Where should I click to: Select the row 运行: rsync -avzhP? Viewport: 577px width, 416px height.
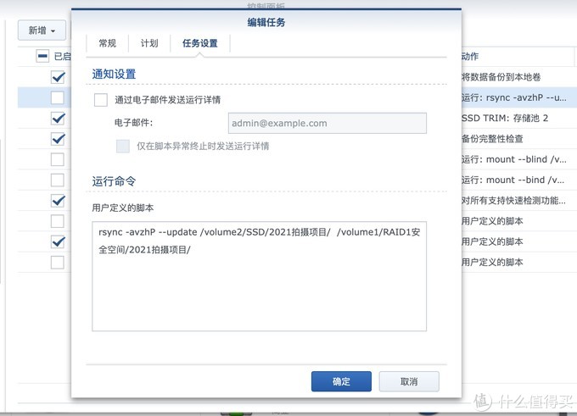pos(514,97)
